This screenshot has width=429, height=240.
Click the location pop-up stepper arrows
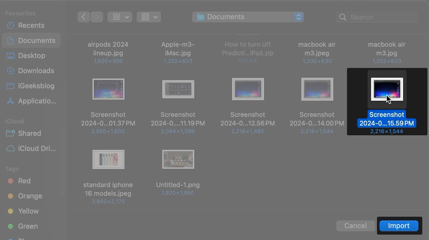(x=298, y=17)
